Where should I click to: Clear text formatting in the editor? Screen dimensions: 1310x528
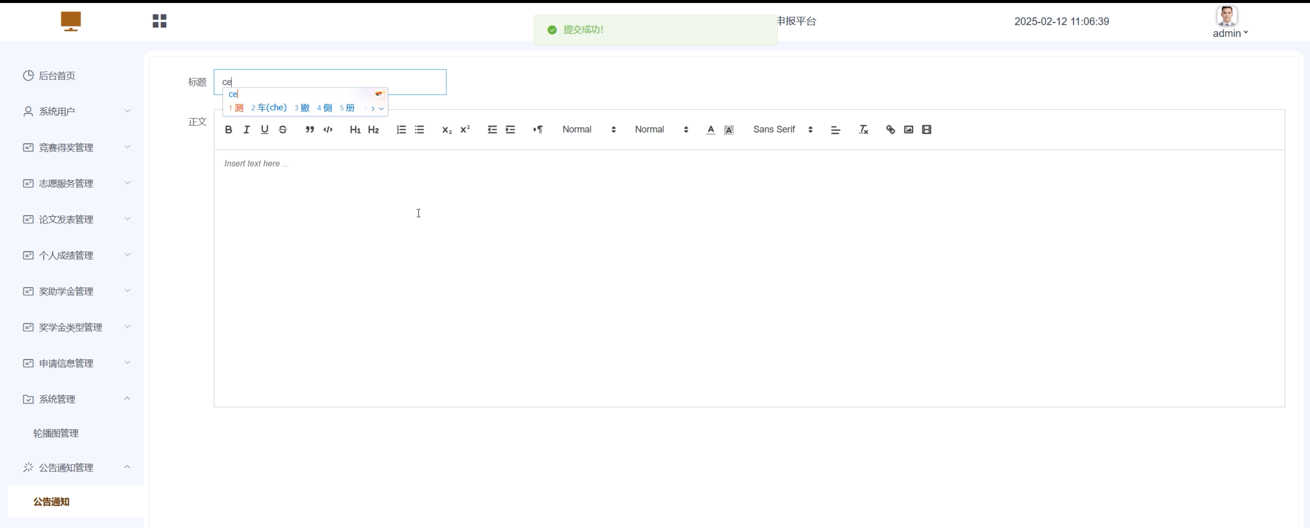[863, 130]
